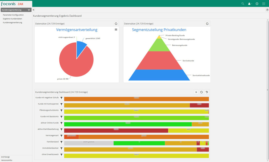Click the Vermögender Betreuungskunde label
Viewport: 269px width, 162px height.
tap(181, 39)
